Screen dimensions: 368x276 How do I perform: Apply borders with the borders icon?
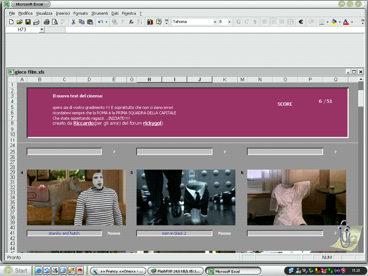click(x=322, y=22)
